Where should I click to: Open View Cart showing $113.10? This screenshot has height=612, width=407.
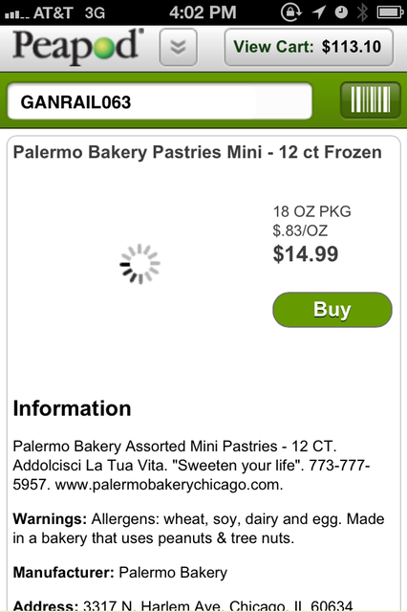[309, 47]
